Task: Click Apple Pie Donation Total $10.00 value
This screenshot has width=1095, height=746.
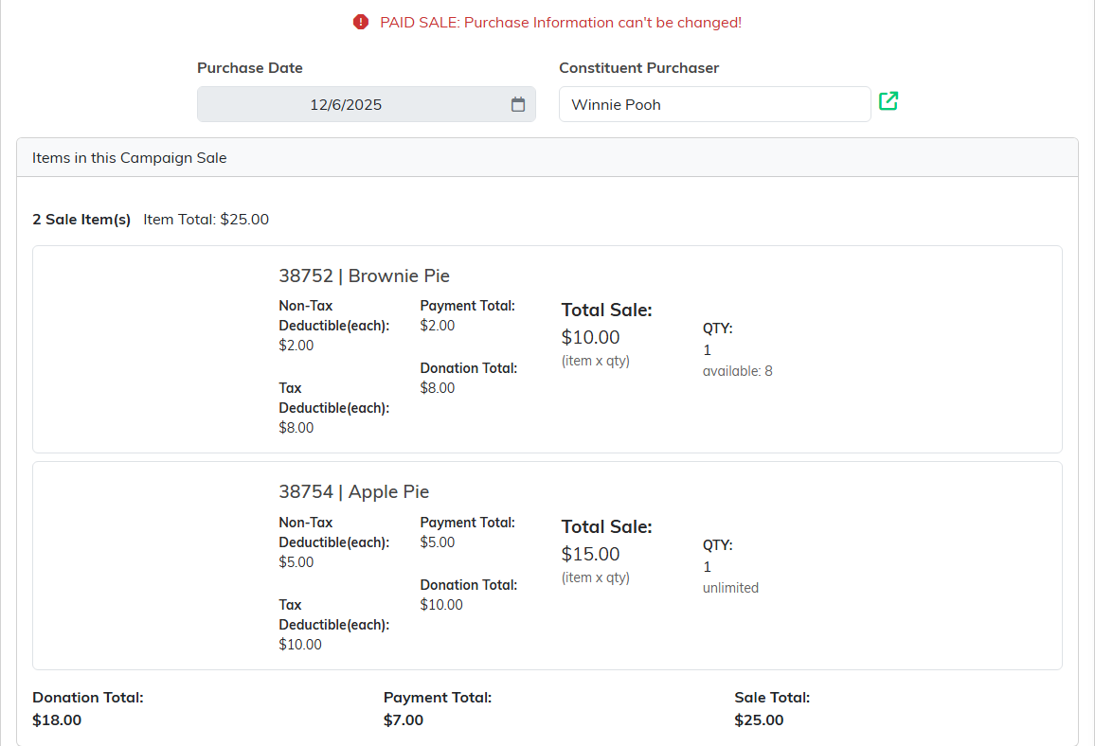Action: 441,605
